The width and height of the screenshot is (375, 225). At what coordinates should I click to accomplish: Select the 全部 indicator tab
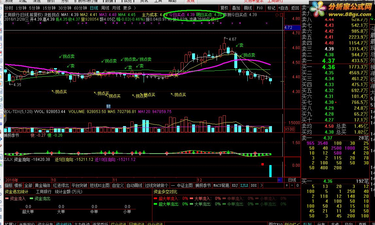pos(28,185)
